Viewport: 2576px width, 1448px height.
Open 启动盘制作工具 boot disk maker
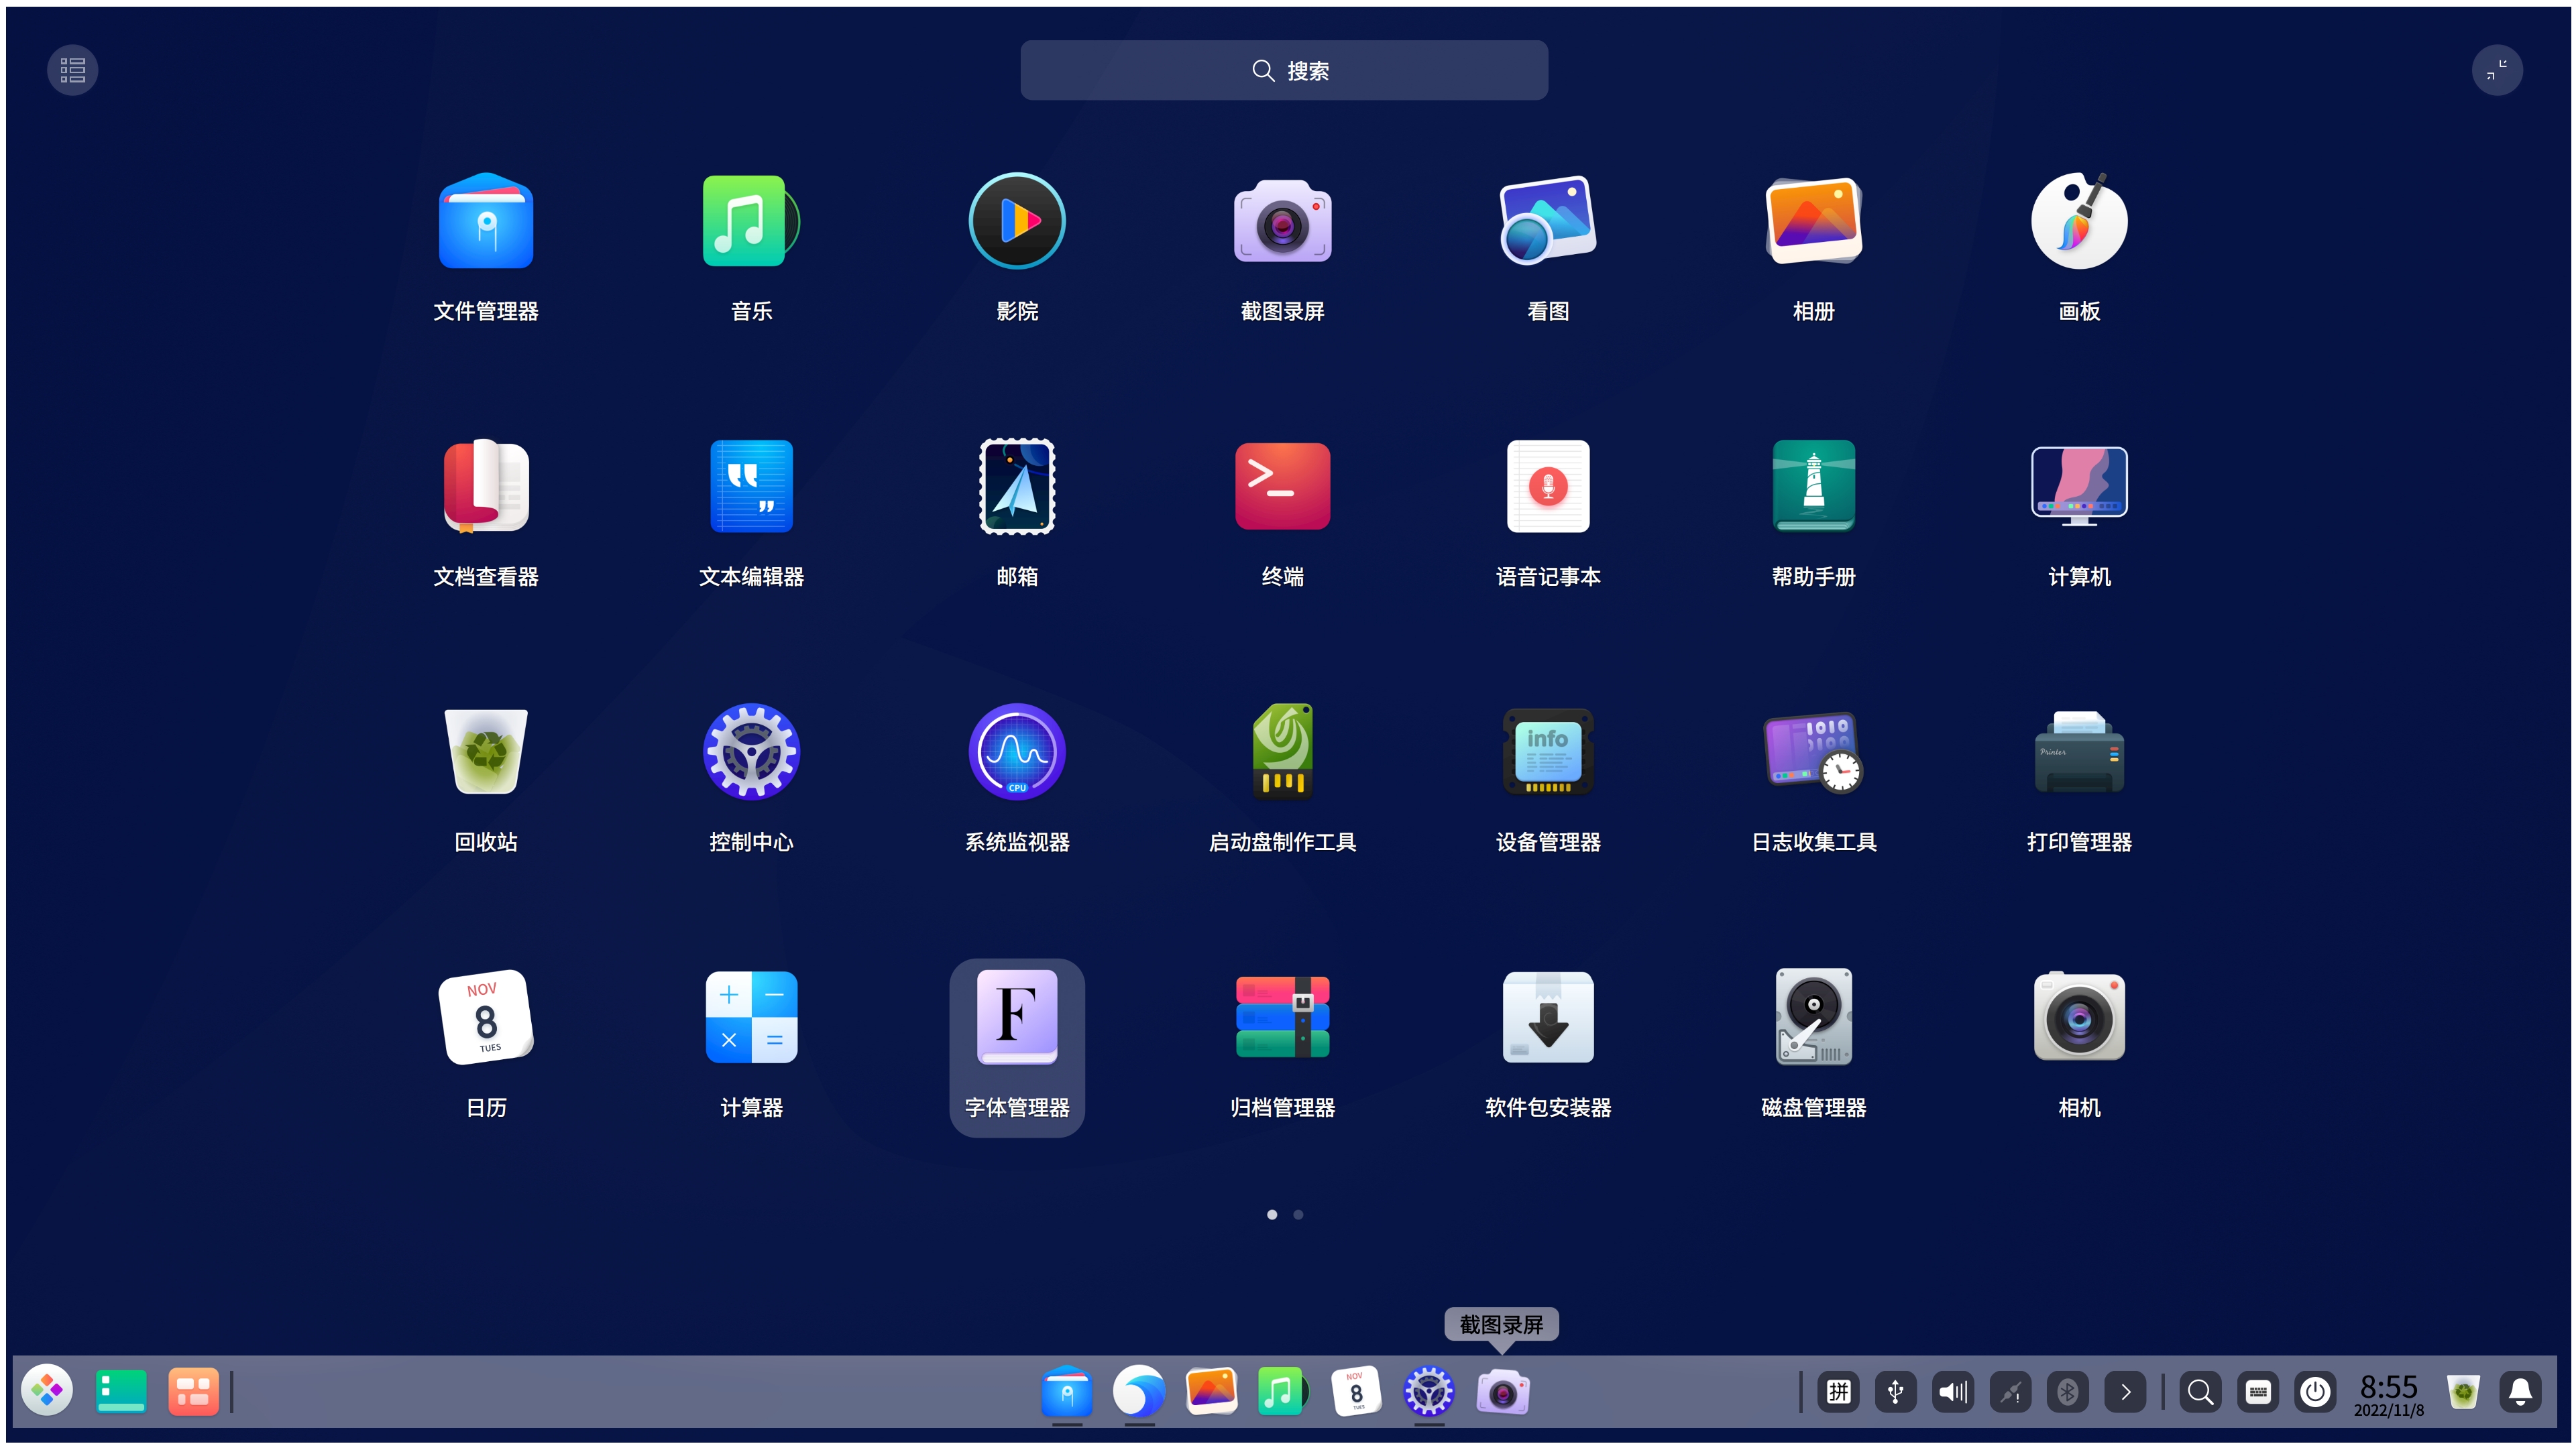click(x=1282, y=752)
